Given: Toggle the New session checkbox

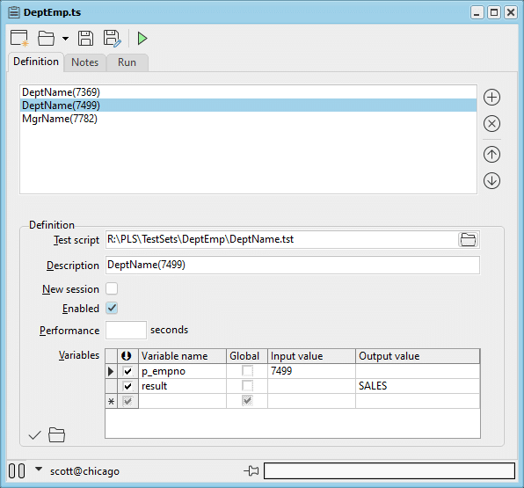Looking at the screenshot, I should click(112, 288).
